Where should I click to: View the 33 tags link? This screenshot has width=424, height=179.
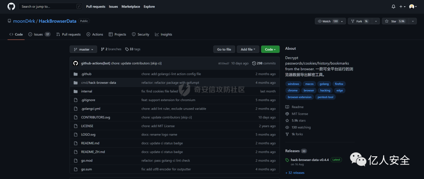tap(133, 49)
